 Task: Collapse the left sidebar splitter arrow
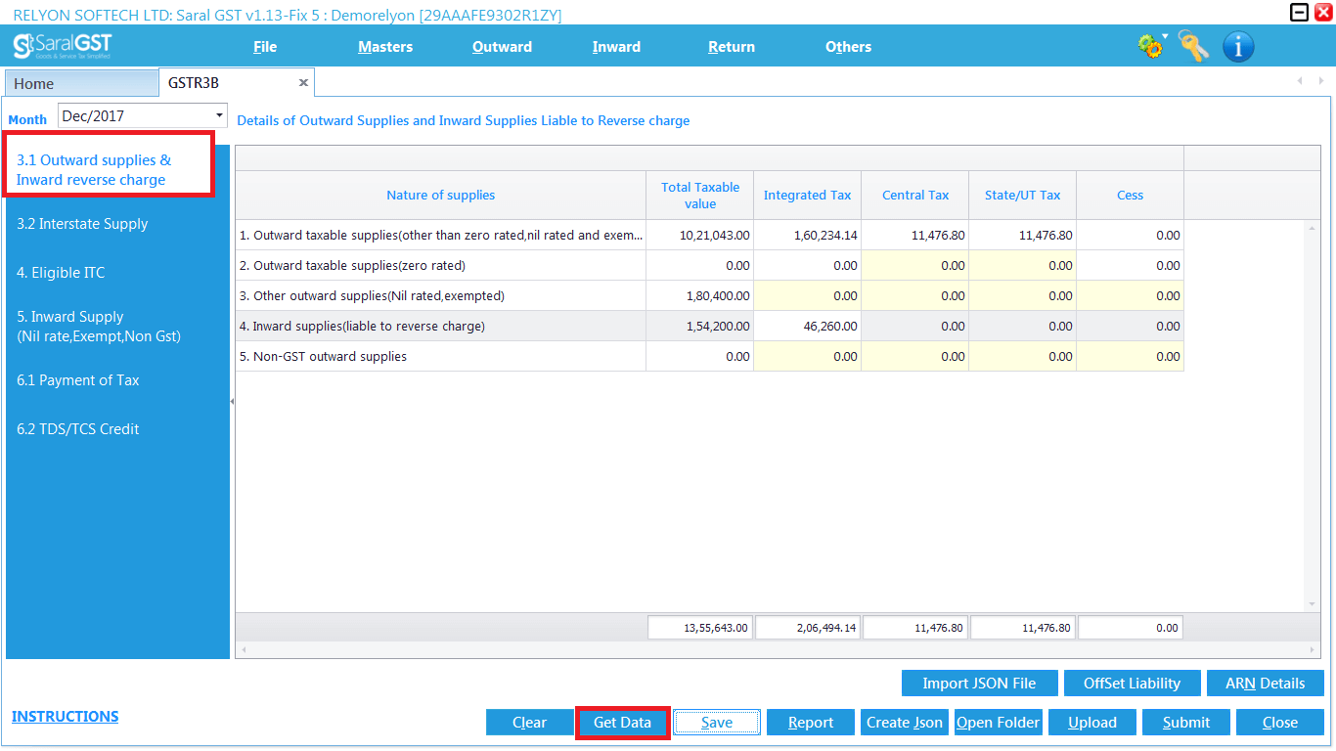point(232,402)
